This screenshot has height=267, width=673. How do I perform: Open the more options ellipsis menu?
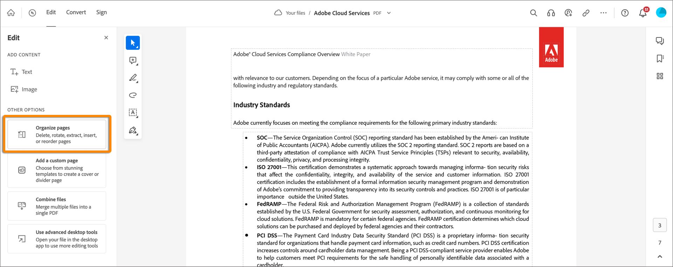coord(604,13)
